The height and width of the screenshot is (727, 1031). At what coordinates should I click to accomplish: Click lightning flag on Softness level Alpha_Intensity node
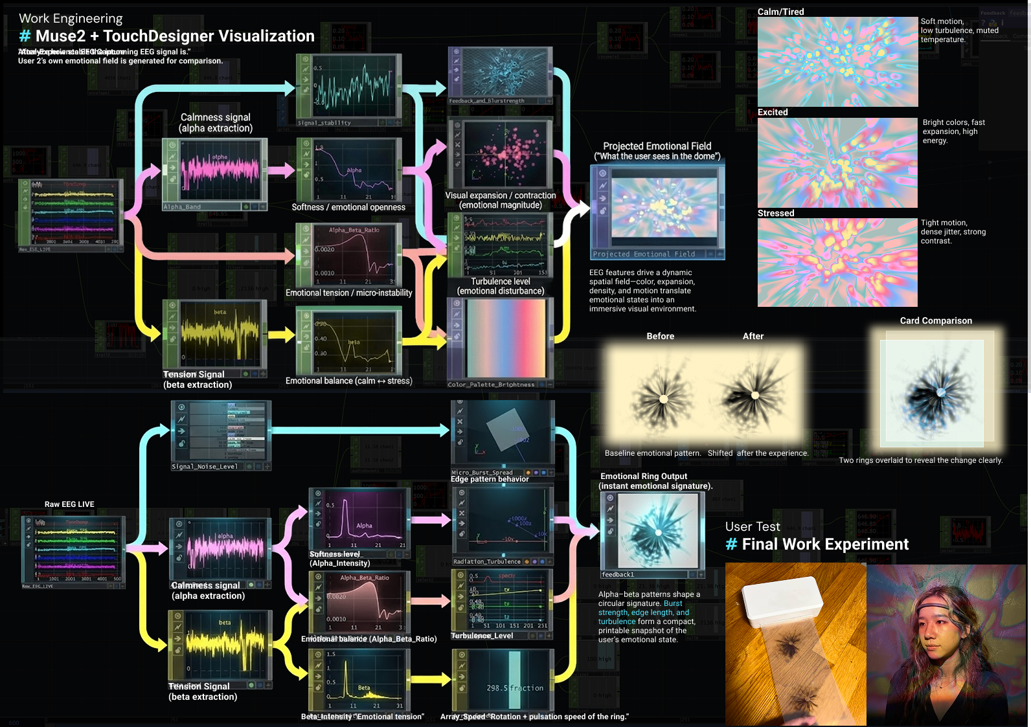[318, 504]
